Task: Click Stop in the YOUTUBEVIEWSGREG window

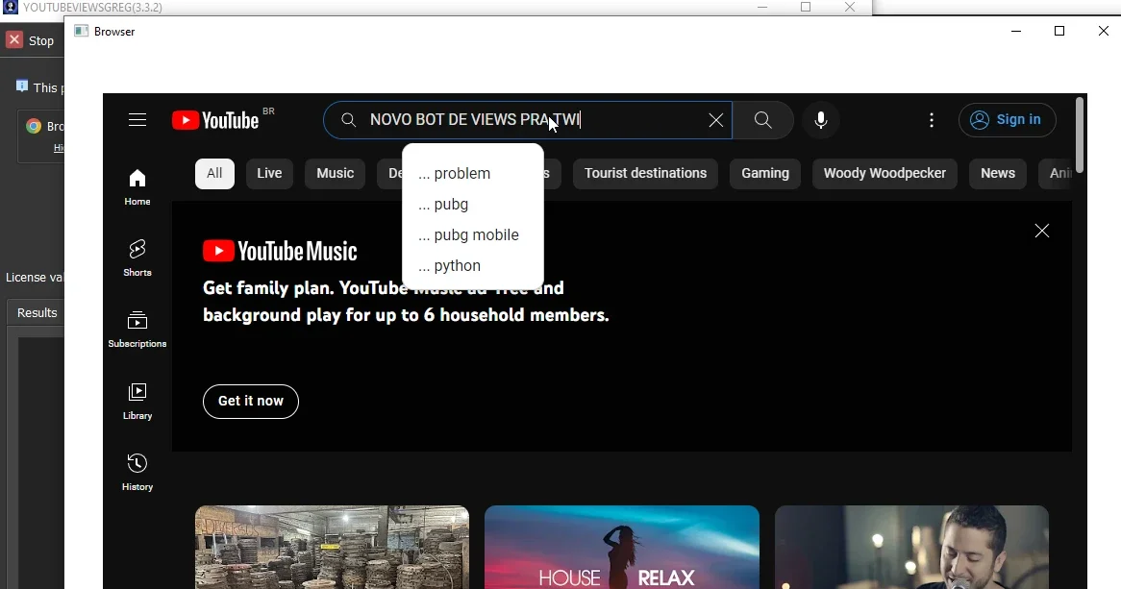Action: coord(30,40)
